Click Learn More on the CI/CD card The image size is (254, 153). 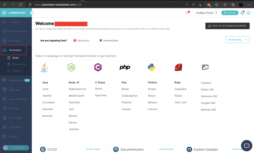point(93,149)
